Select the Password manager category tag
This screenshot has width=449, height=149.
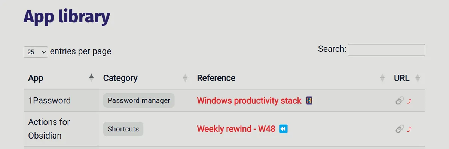[139, 100]
